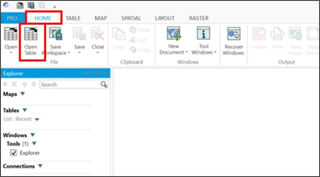This screenshot has height=177, width=320.
Task: Collapse the Tables section arrow
Action: click(x=25, y=110)
